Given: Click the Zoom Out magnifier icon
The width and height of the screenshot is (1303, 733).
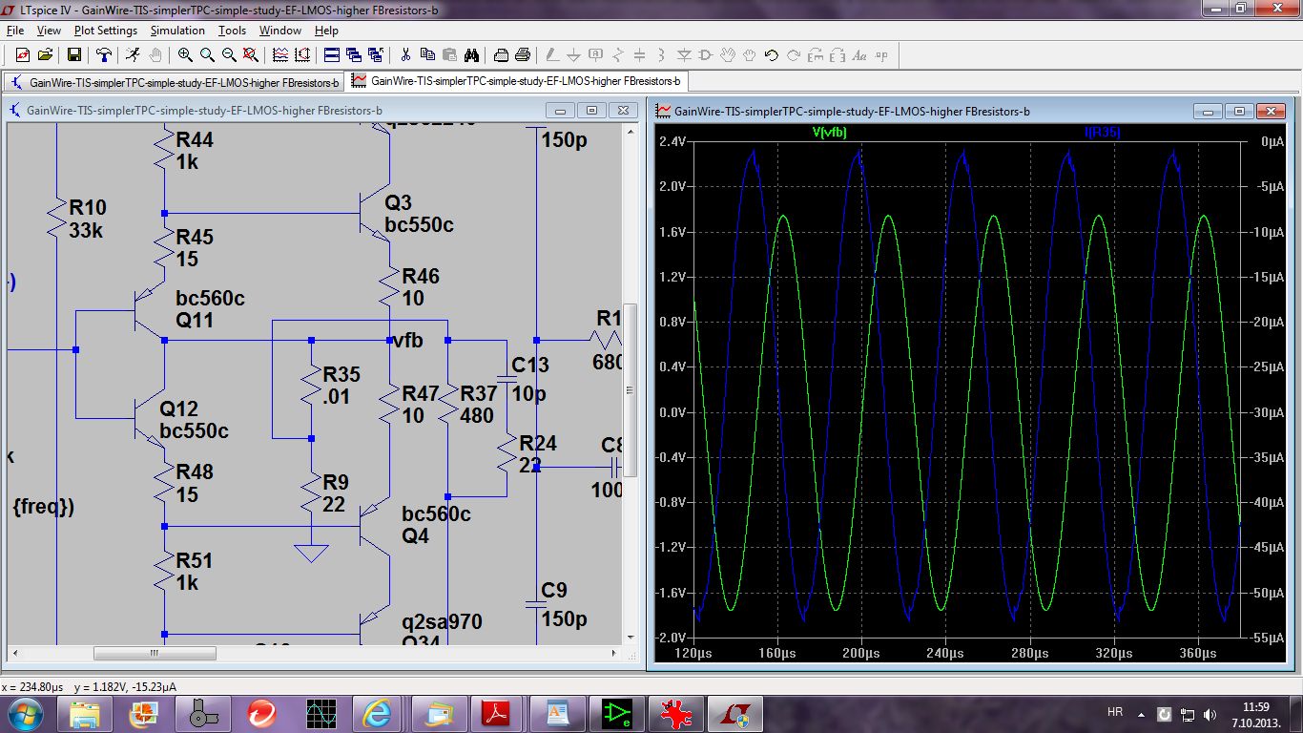Looking at the screenshot, I should 229,55.
